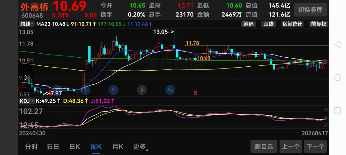
Task: Tap the 今开 10.65 value
Action: (137, 6)
